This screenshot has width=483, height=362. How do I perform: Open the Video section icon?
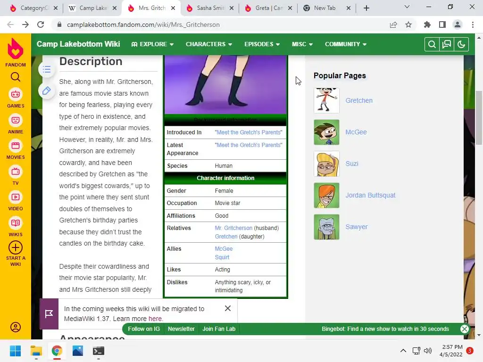16,197
